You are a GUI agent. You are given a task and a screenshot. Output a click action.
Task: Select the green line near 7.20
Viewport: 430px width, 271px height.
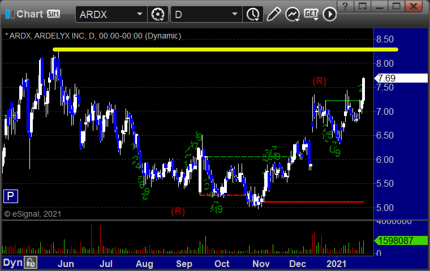coord(342,101)
